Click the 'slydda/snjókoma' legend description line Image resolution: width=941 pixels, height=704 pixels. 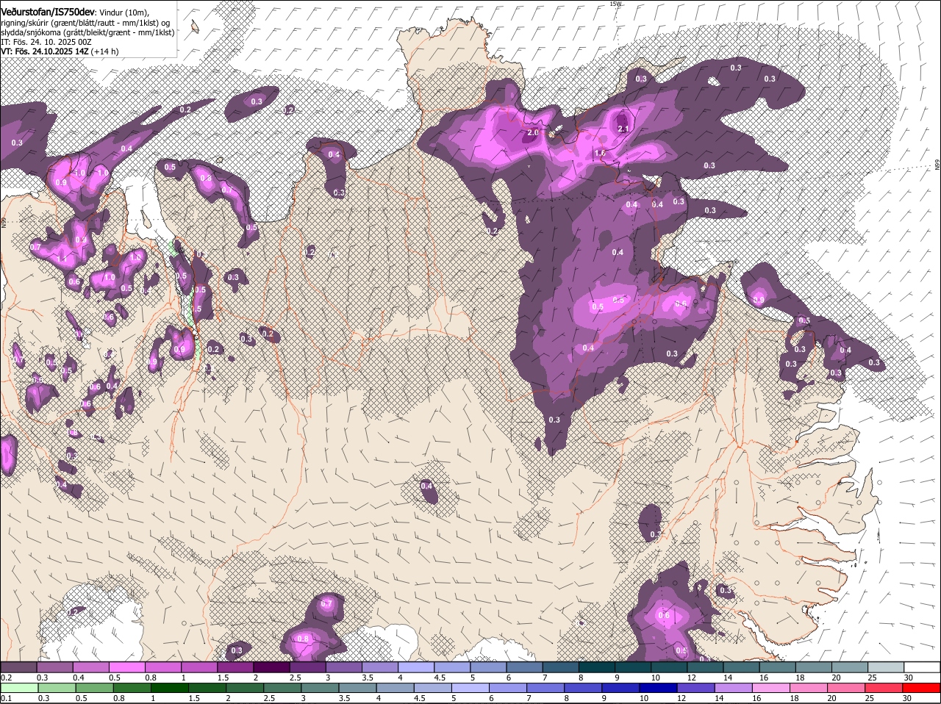point(87,32)
